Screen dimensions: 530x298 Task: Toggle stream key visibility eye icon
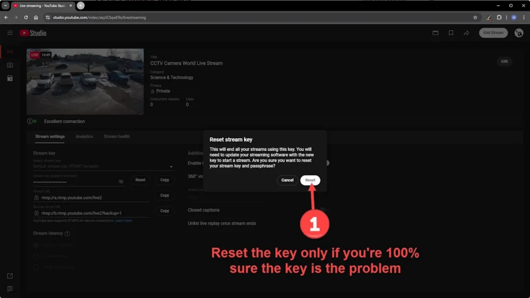(121, 182)
